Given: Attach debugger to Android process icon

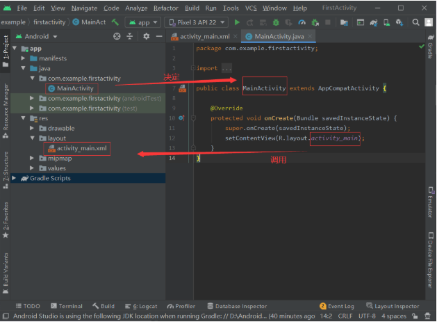Looking at the screenshot, I should coord(315,22).
